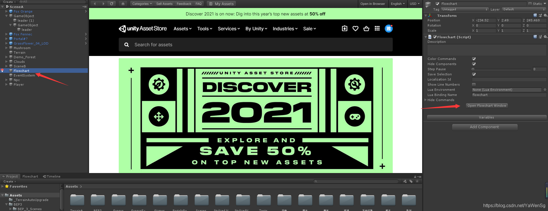Open the shopping basket icon
The image size is (548, 211).
click(366, 29)
